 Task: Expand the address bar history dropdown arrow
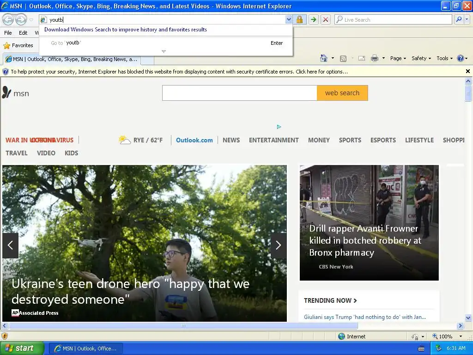[x=289, y=19]
